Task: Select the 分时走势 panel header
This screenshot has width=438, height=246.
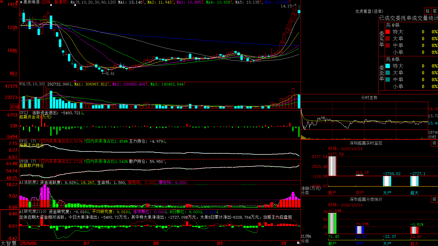Action: [369, 98]
